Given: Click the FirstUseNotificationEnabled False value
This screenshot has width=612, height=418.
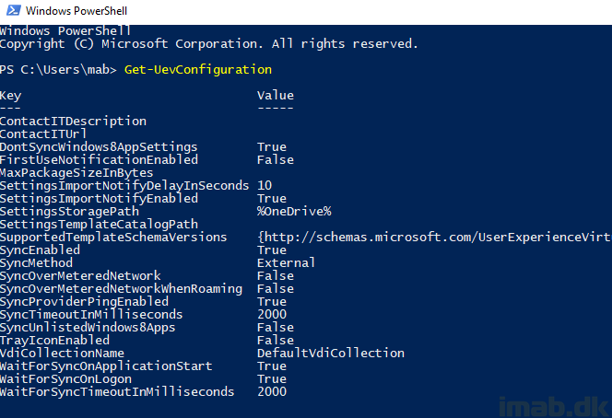Looking at the screenshot, I should [276, 160].
